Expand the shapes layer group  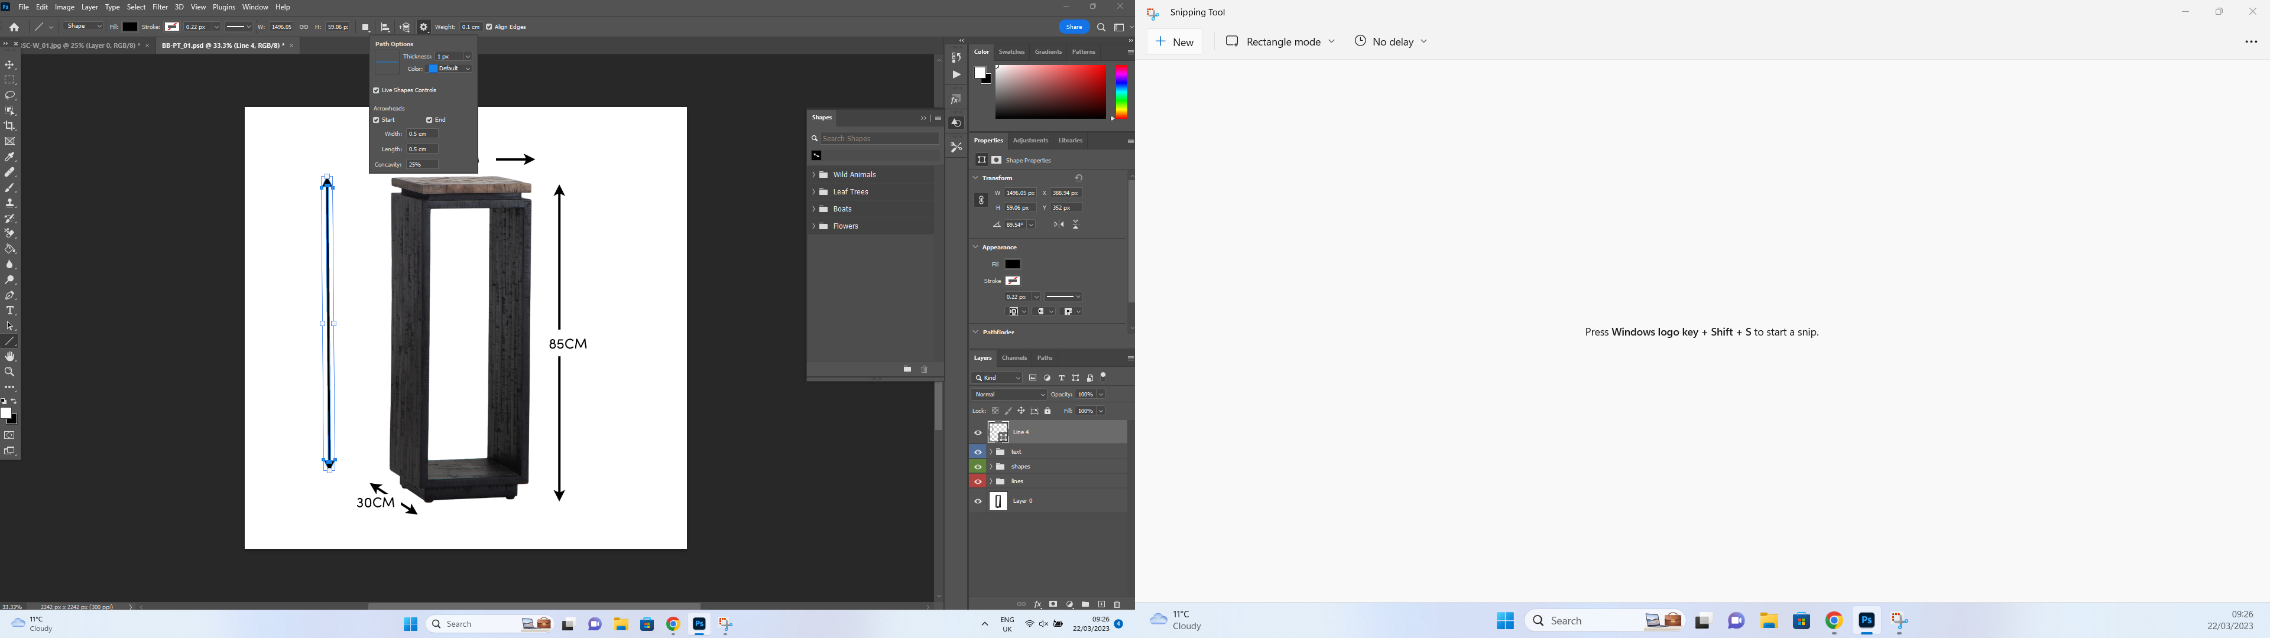point(991,466)
